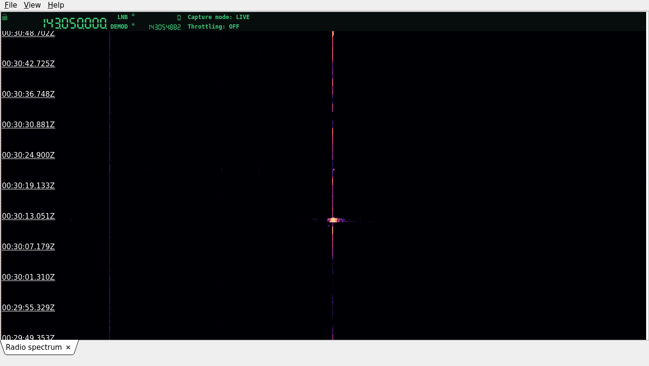Click timestamp 00:30:19.133Z
Image resolution: width=649 pixels, height=366 pixels.
point(29,186)
